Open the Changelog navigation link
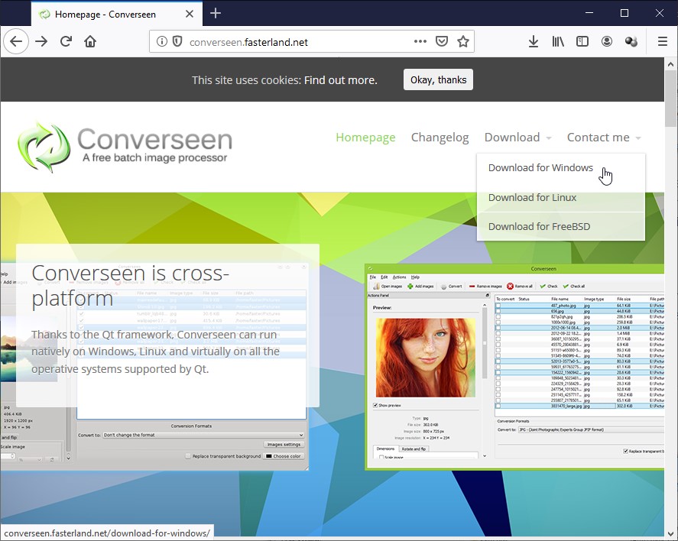The width and height of the screenshot is (678, 541). [x=440, y=138]
